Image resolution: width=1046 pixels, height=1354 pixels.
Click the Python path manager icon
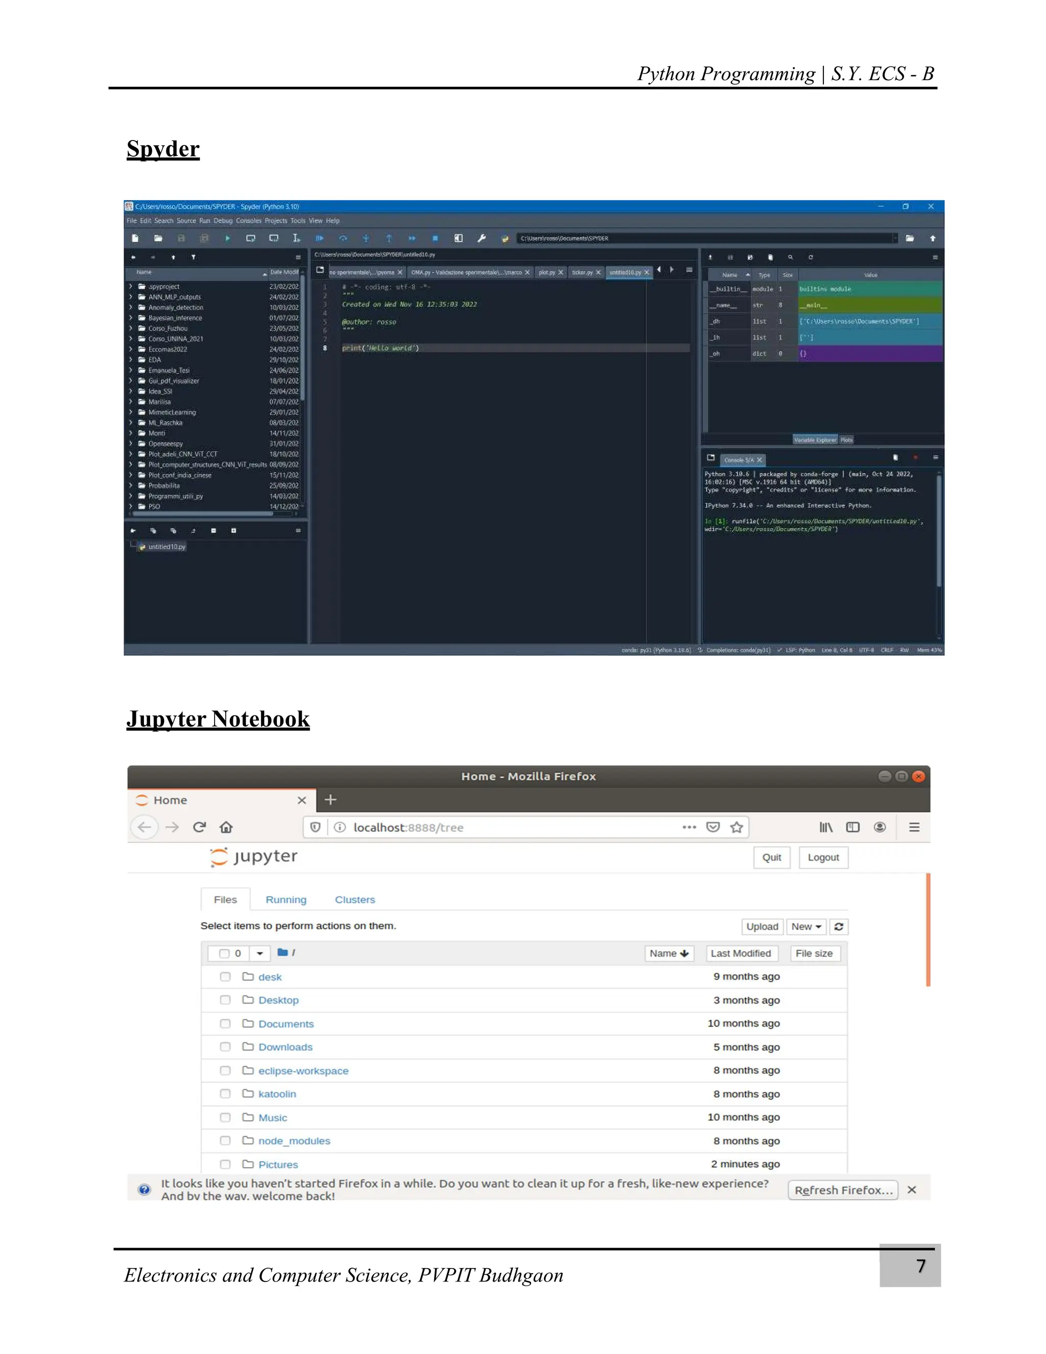pyautogui.click(x=505, y=238)
